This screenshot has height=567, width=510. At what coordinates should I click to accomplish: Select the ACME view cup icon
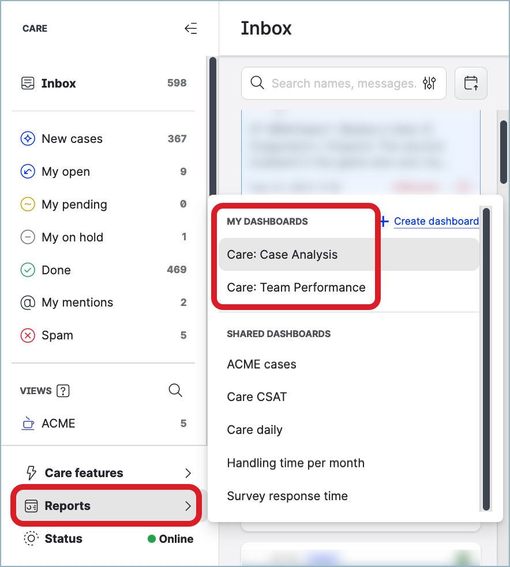pyautogui.click(x=28, y=424)
